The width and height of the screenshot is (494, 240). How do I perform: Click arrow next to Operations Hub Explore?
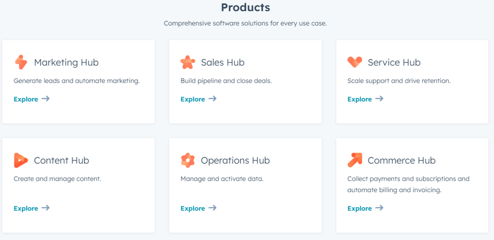click(213, 208)
